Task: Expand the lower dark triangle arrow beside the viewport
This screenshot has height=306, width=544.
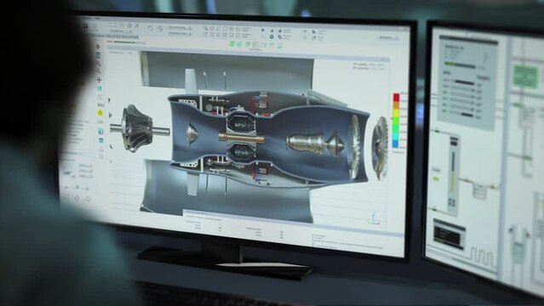Action: [111, 147]
